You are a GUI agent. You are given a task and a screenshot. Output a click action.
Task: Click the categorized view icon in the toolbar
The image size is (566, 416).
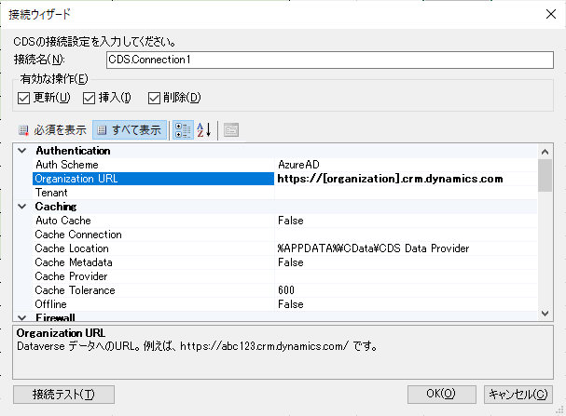(x=183, y=130)
